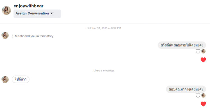Open avatar next to story mention
This screenshot has height=112, width=210.
(5, 35)
